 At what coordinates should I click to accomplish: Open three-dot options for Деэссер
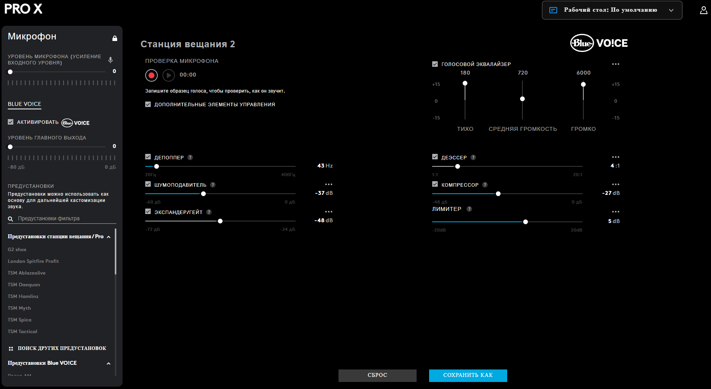click(616, 157)
